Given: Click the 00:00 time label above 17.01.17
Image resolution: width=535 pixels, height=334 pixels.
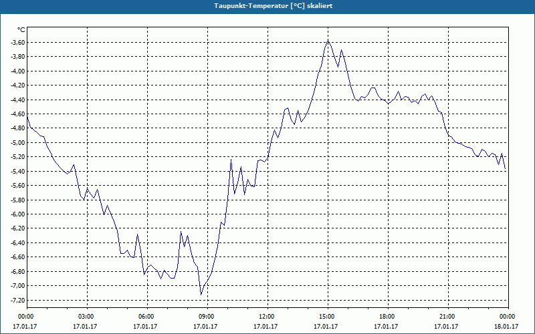Looking at the screenshot, I should coord(25,317).
